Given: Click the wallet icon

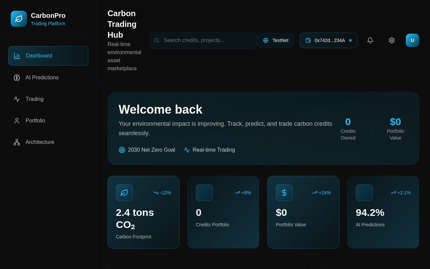Looking at the screenshot, I should coord(308,40).
